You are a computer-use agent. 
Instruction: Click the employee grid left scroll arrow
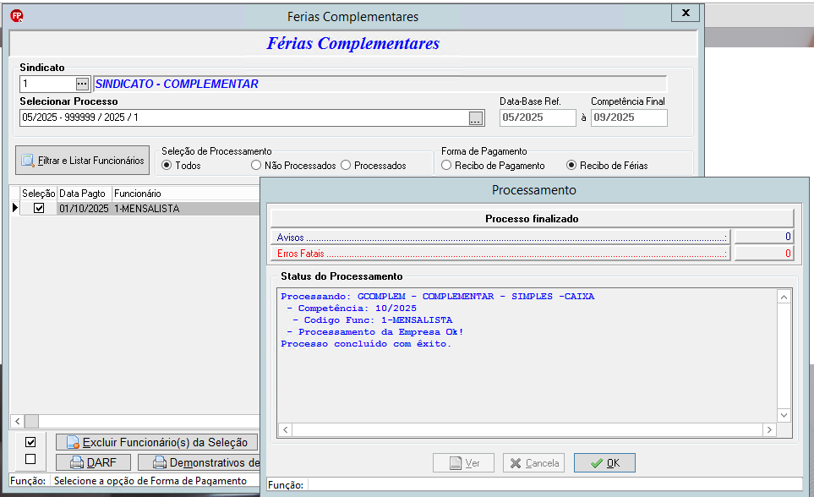pos(18,421)
